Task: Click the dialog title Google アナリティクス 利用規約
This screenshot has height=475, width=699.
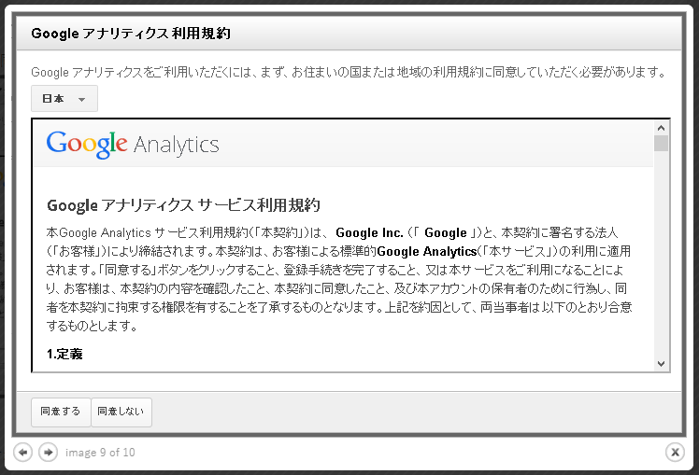Action: pyautogui.click(x=131, y=34)
